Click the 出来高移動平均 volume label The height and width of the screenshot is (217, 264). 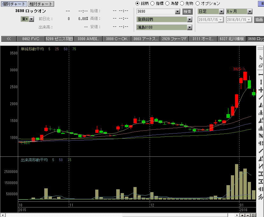pos(34,160)
